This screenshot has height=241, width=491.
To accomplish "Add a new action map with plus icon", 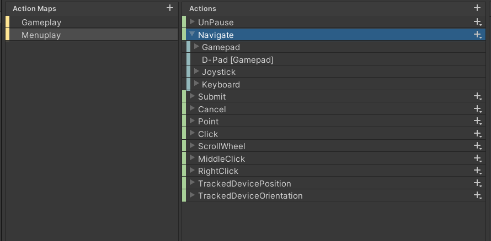I will tap(170, 8).
